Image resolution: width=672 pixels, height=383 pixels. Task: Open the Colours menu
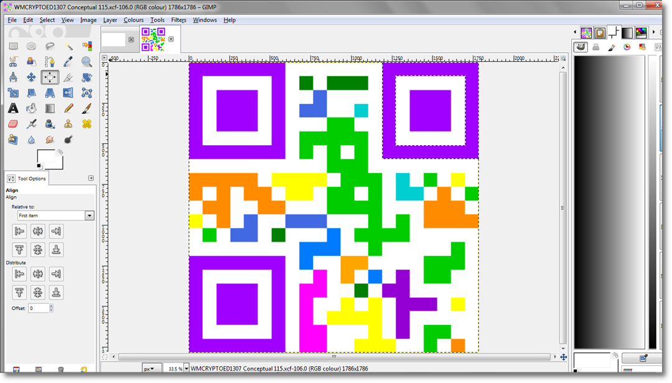[x=133, y=20]
